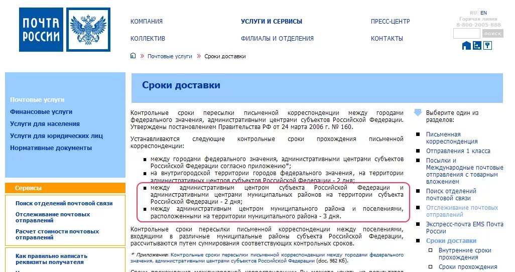Open Приложение document link about контрольные сроки
515x272 pixels.
267,257
